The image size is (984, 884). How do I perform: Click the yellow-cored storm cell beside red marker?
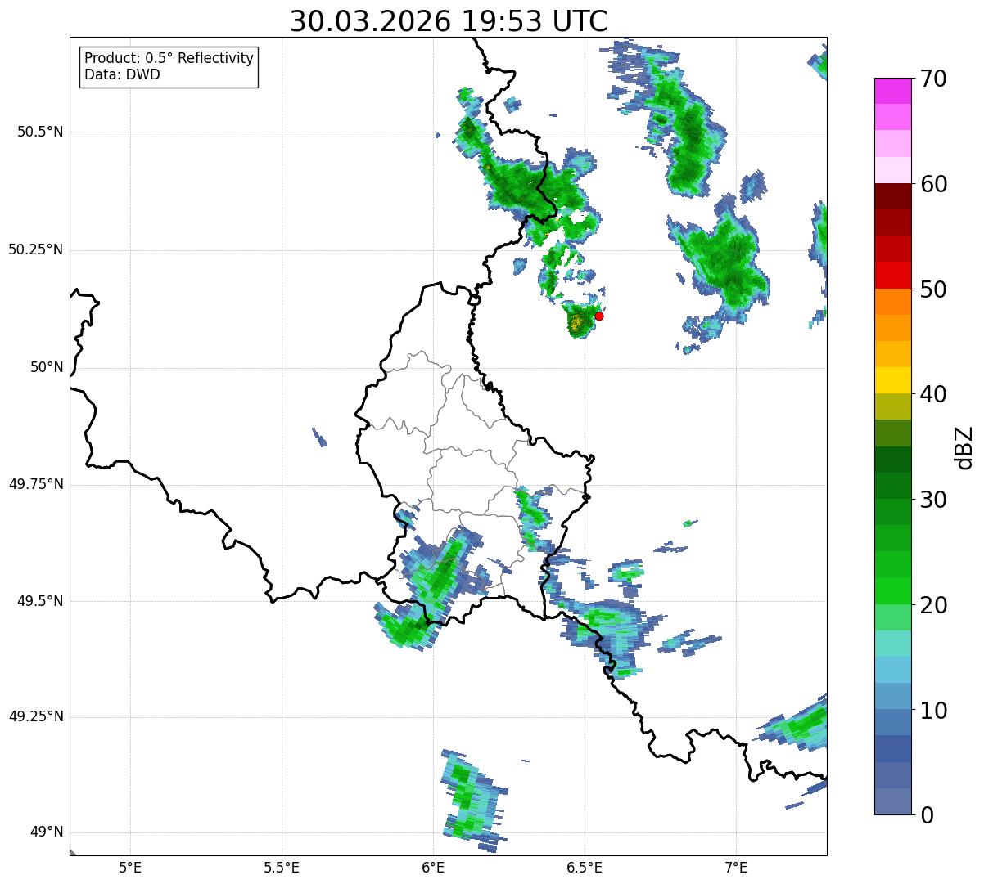[x=580, y=321]
